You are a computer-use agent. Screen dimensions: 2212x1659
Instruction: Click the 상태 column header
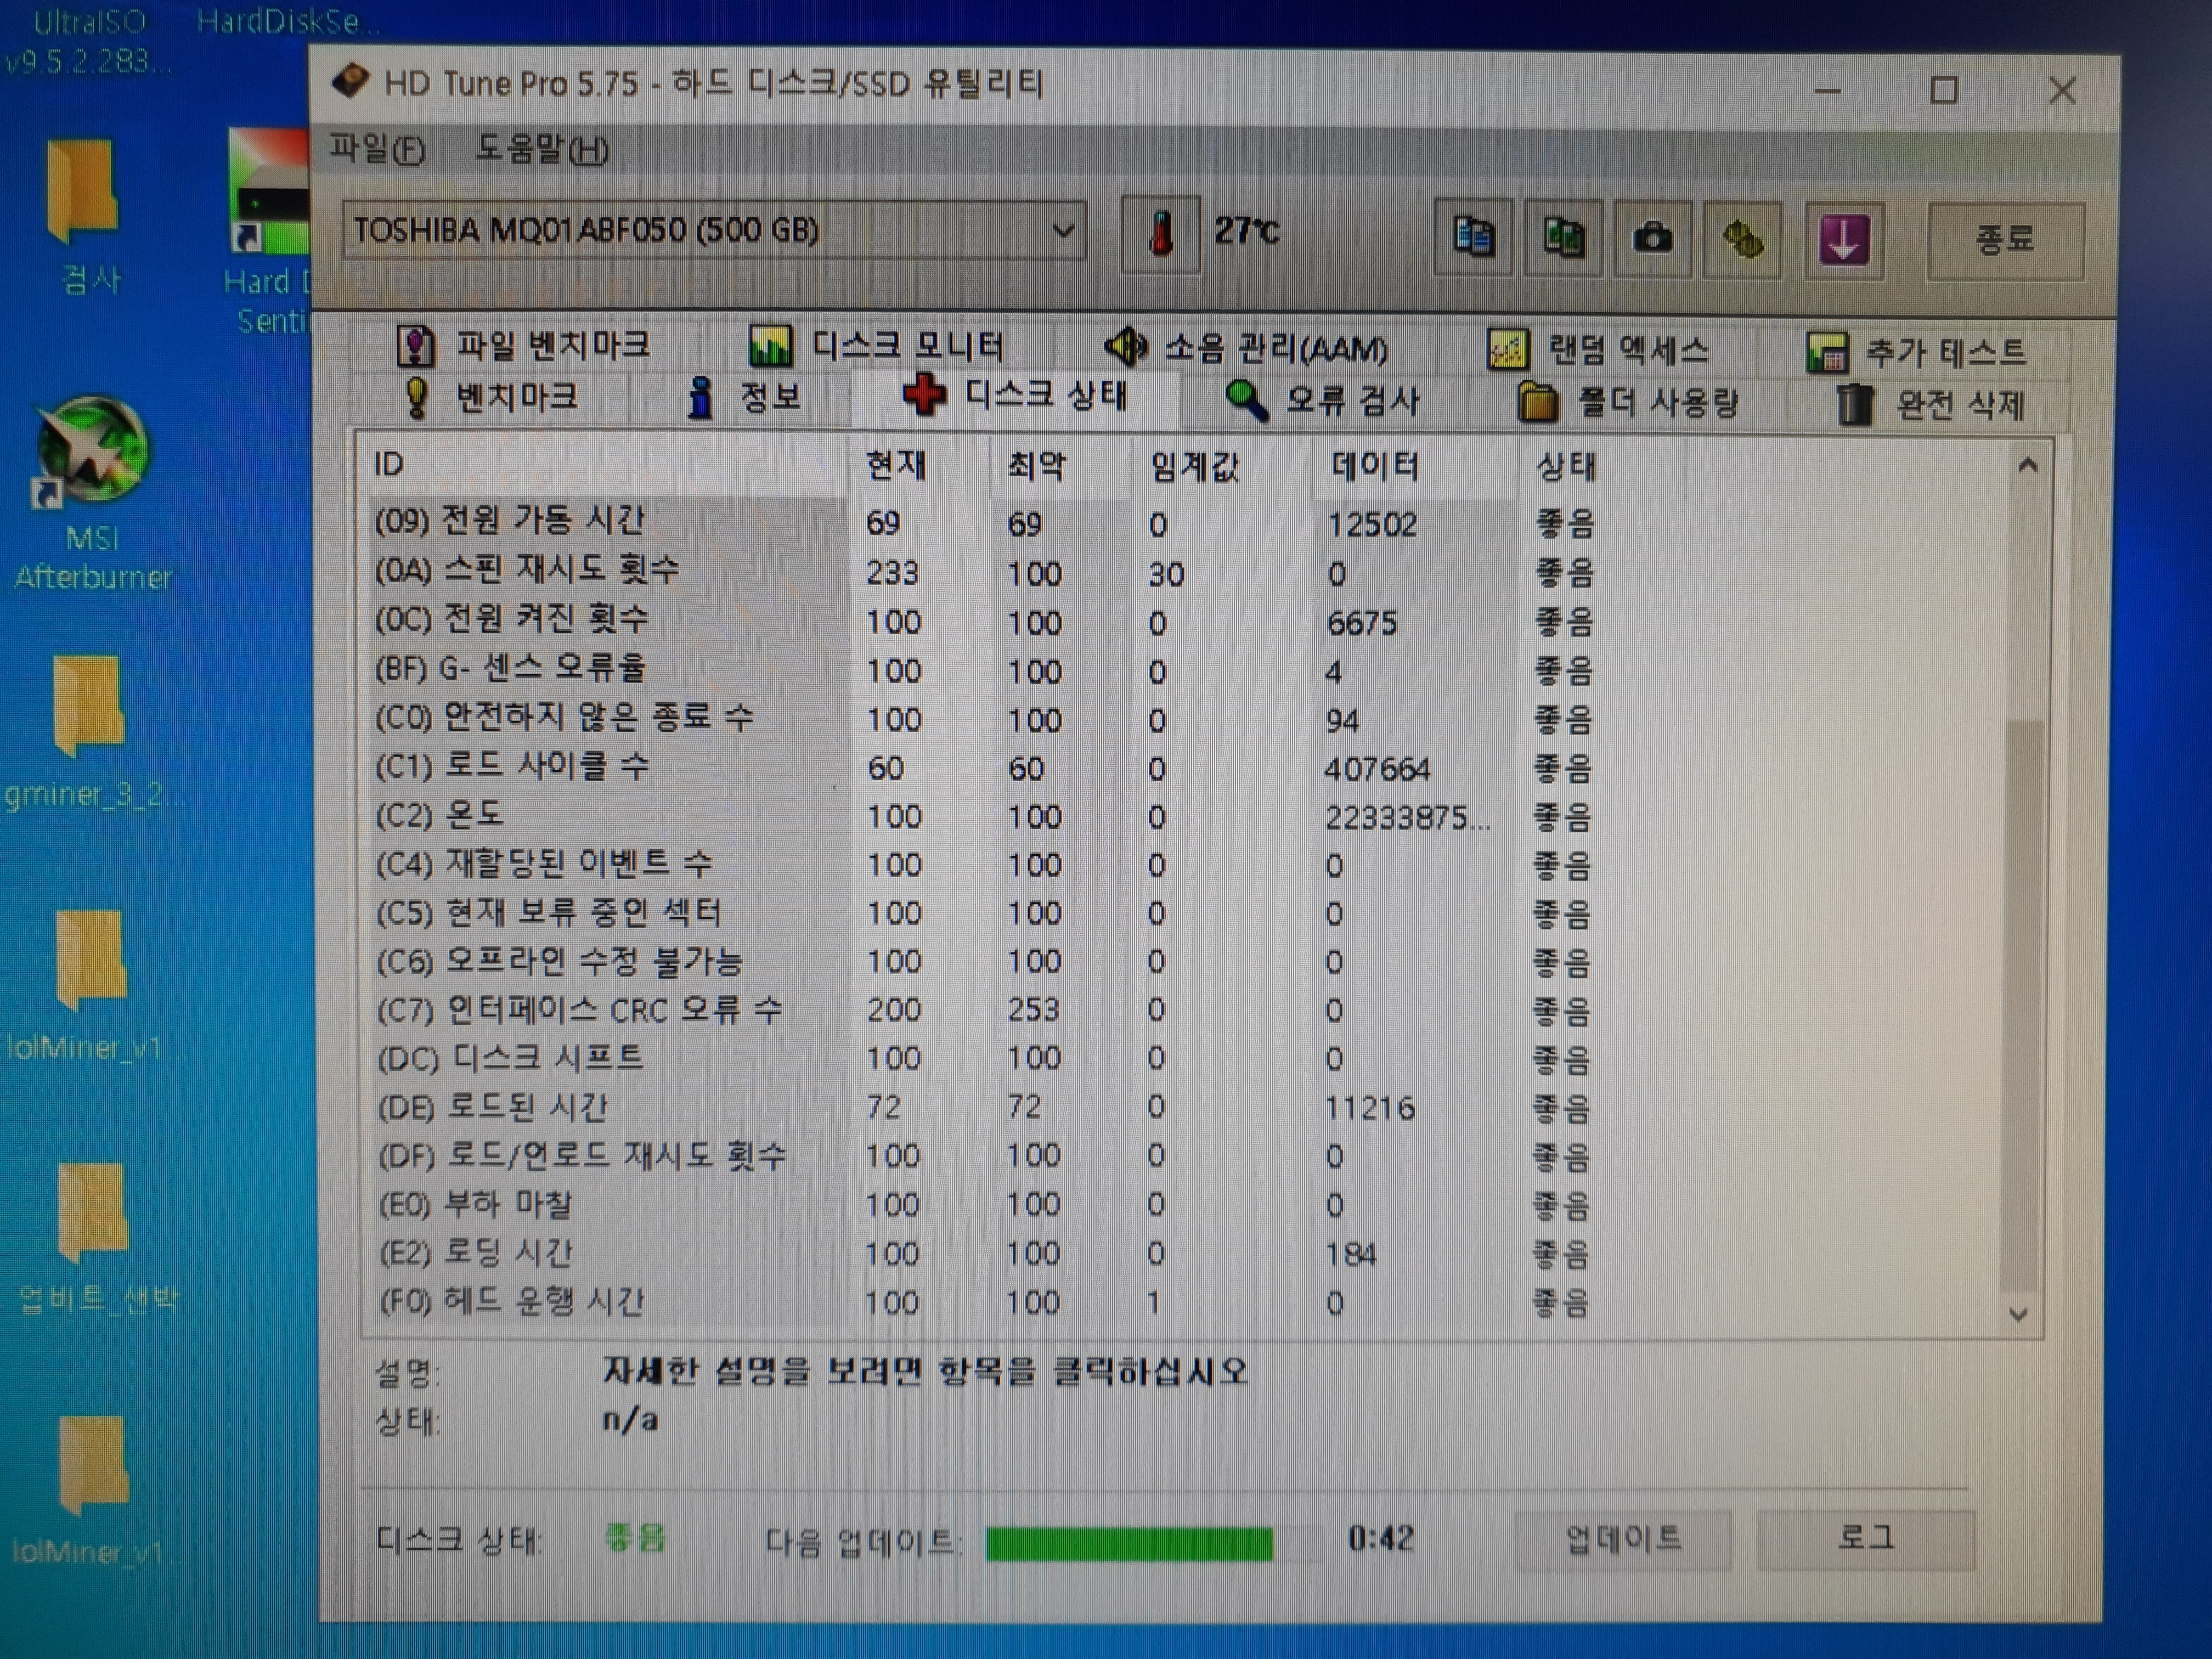pyautogui.click(x=1601, y=468)
